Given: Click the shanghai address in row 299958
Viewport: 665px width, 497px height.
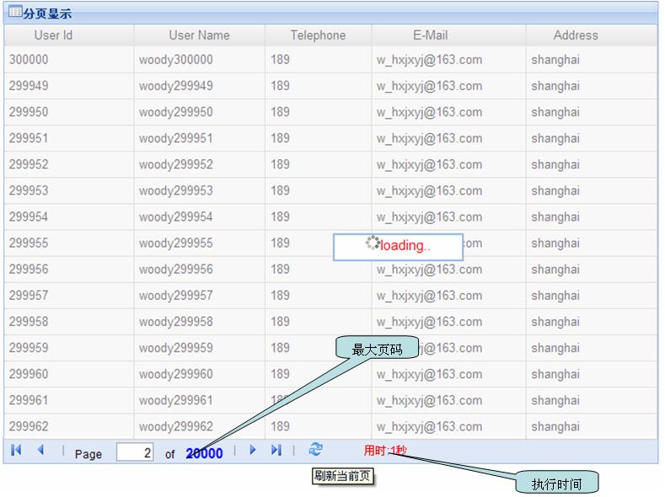Looking at the screenshot, I should tap(555, 322).
